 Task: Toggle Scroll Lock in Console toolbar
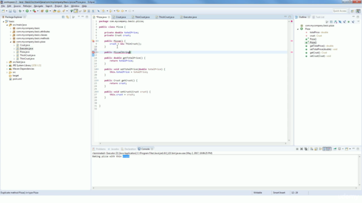(x=316, y=149)
